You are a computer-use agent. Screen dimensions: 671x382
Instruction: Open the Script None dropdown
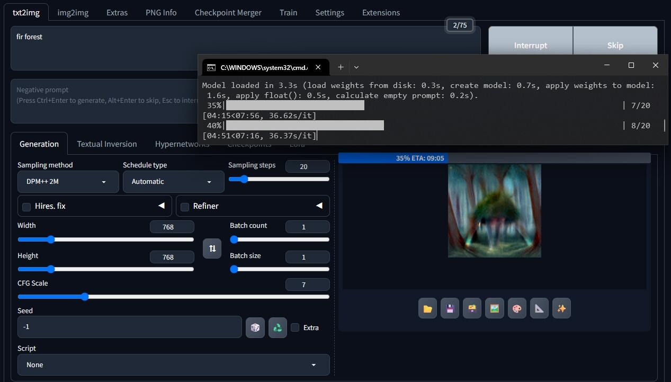point(173,365)
